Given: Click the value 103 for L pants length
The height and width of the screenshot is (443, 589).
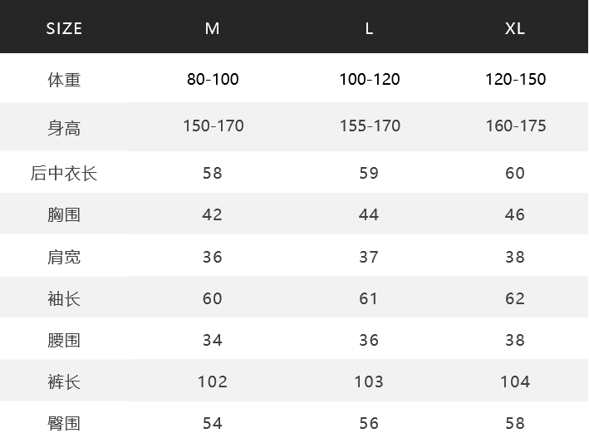Looking at the screenshot, I should click(x=369, y=381).
